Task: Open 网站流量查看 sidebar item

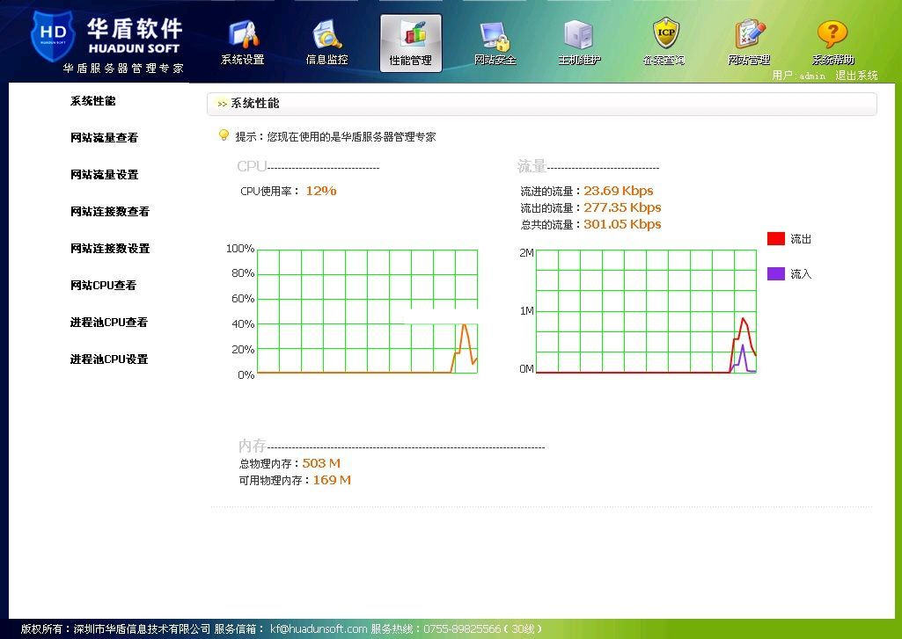Action: click(104, 138)
